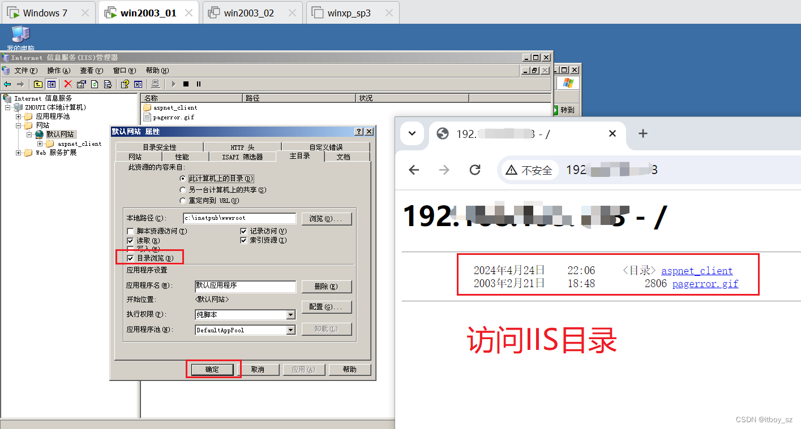Open a new Chrome tab with plus

(642, 133)
